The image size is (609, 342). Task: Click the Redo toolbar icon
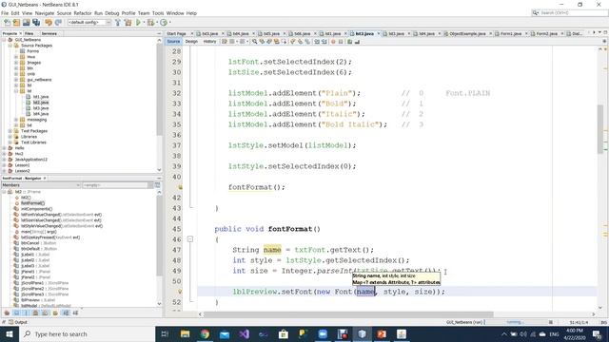pyautogui.click(x=58, y=23)
